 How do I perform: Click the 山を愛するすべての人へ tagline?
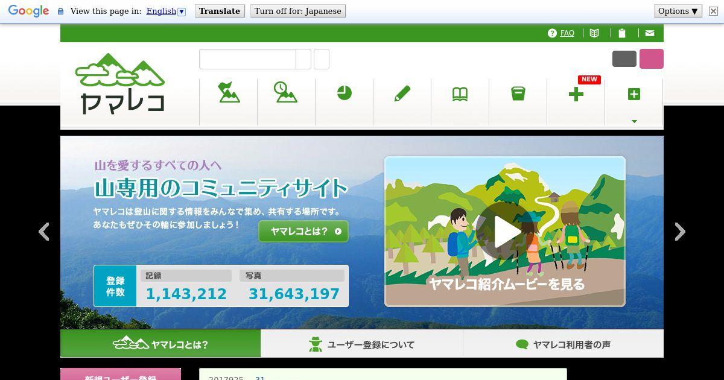158,165
